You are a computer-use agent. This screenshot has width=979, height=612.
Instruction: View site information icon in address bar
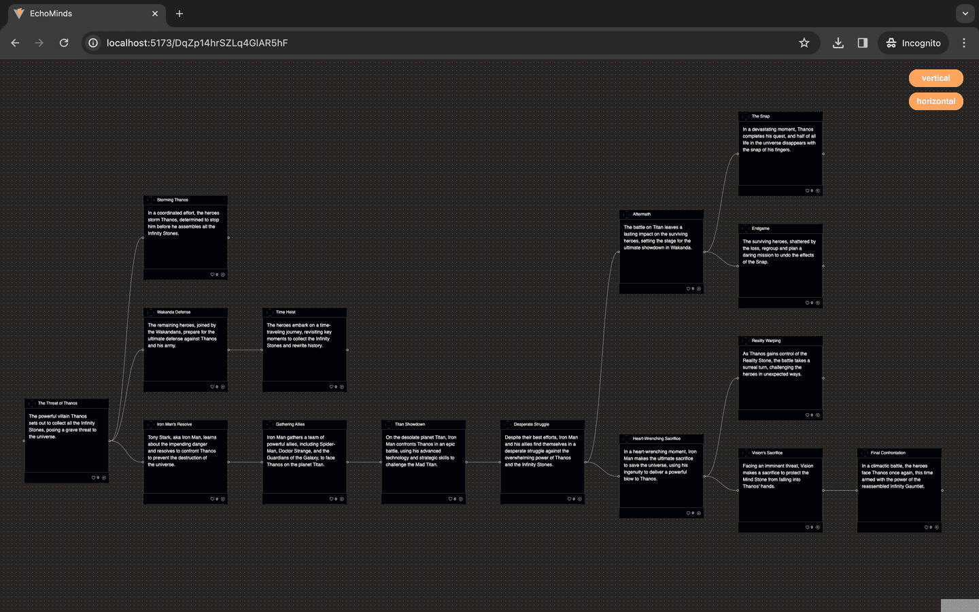click(x=93, y=43)
